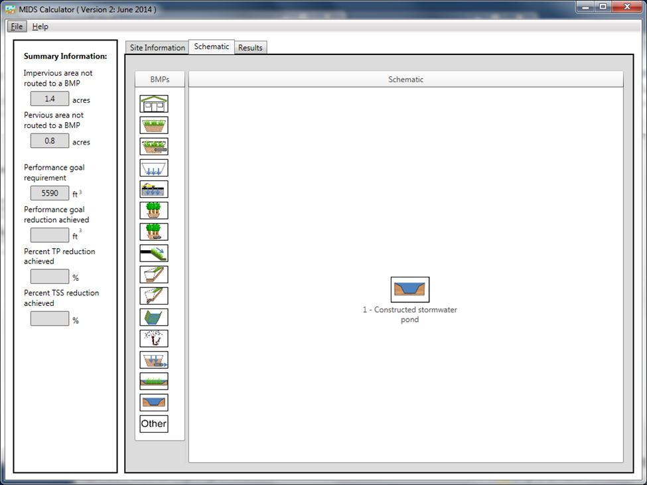Click the stormwater pond icon in BMPs list
This screenshot has width=647, height=485.
point(154,402)
